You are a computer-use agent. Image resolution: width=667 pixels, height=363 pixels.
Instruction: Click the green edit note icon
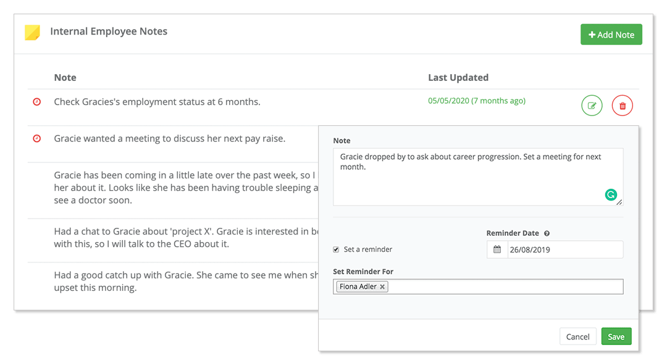point(592,106)
